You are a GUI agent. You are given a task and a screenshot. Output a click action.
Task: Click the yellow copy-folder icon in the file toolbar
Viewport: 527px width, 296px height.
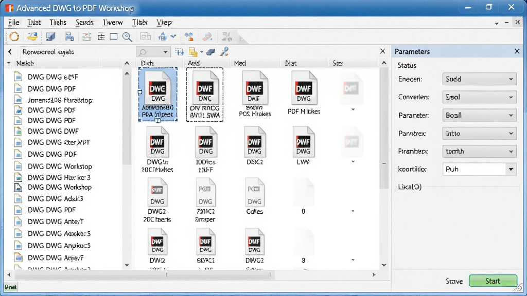[x=193, y=52]
